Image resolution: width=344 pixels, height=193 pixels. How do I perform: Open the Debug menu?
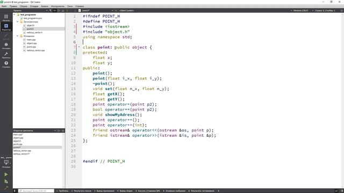click(x=34, y=6)
